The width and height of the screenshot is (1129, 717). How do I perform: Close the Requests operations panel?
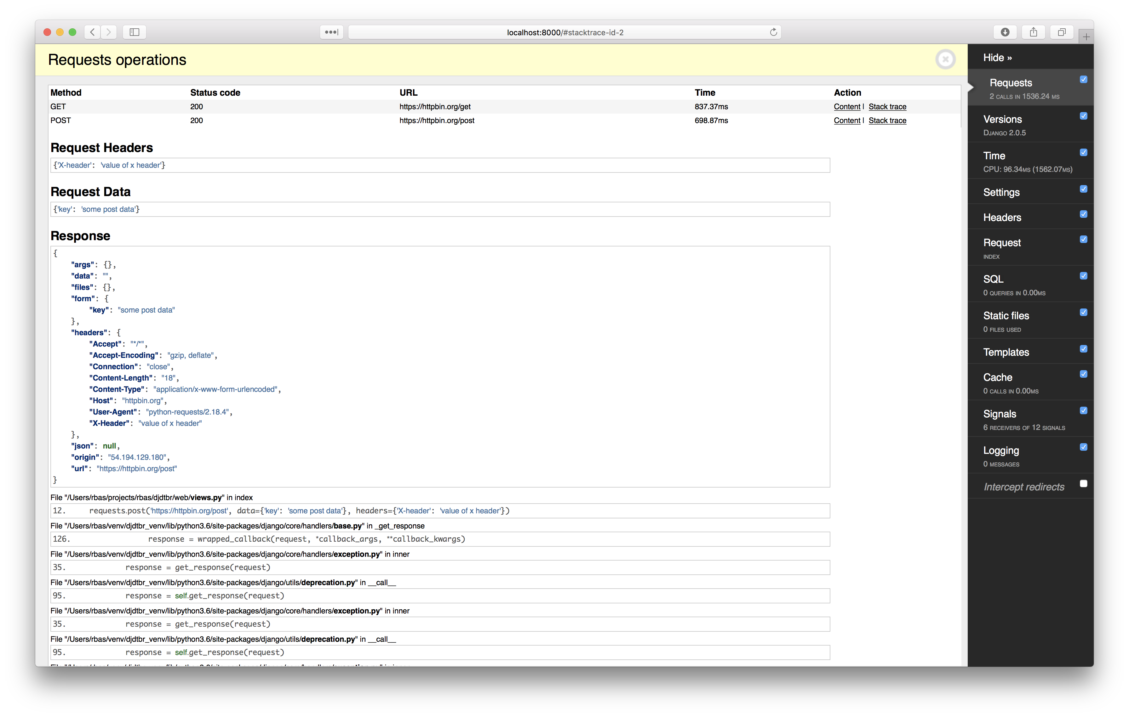(x=945, y=59)
